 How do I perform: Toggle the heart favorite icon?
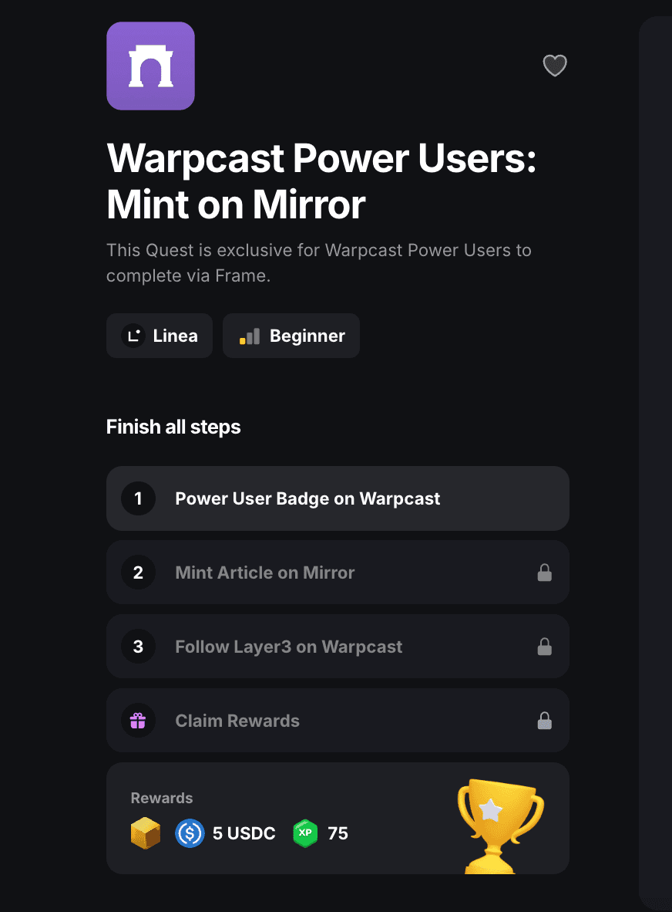(x=555, y=65)
